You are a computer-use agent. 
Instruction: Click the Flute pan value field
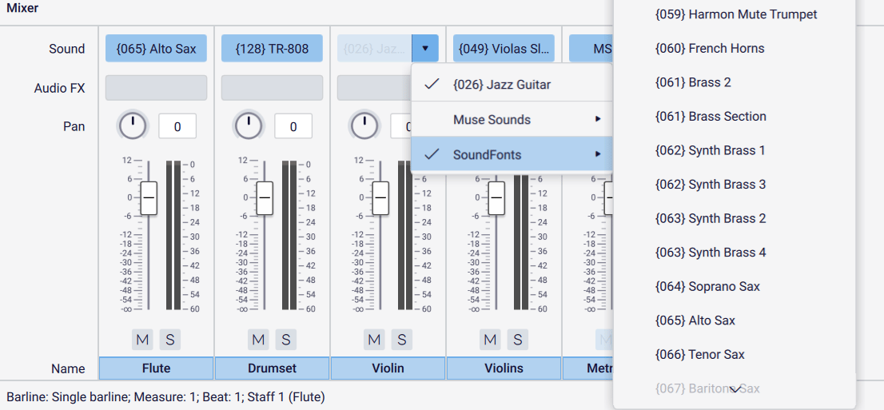click(x=177, y=126)
